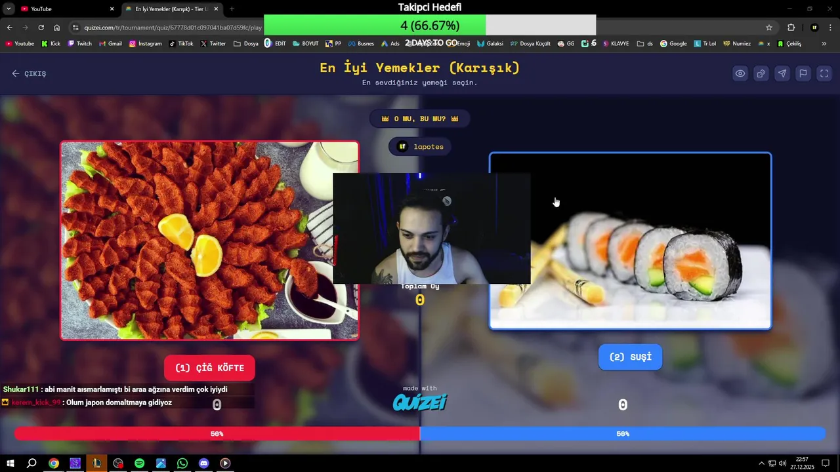Open the Youtube bookmark

(20, 44)
